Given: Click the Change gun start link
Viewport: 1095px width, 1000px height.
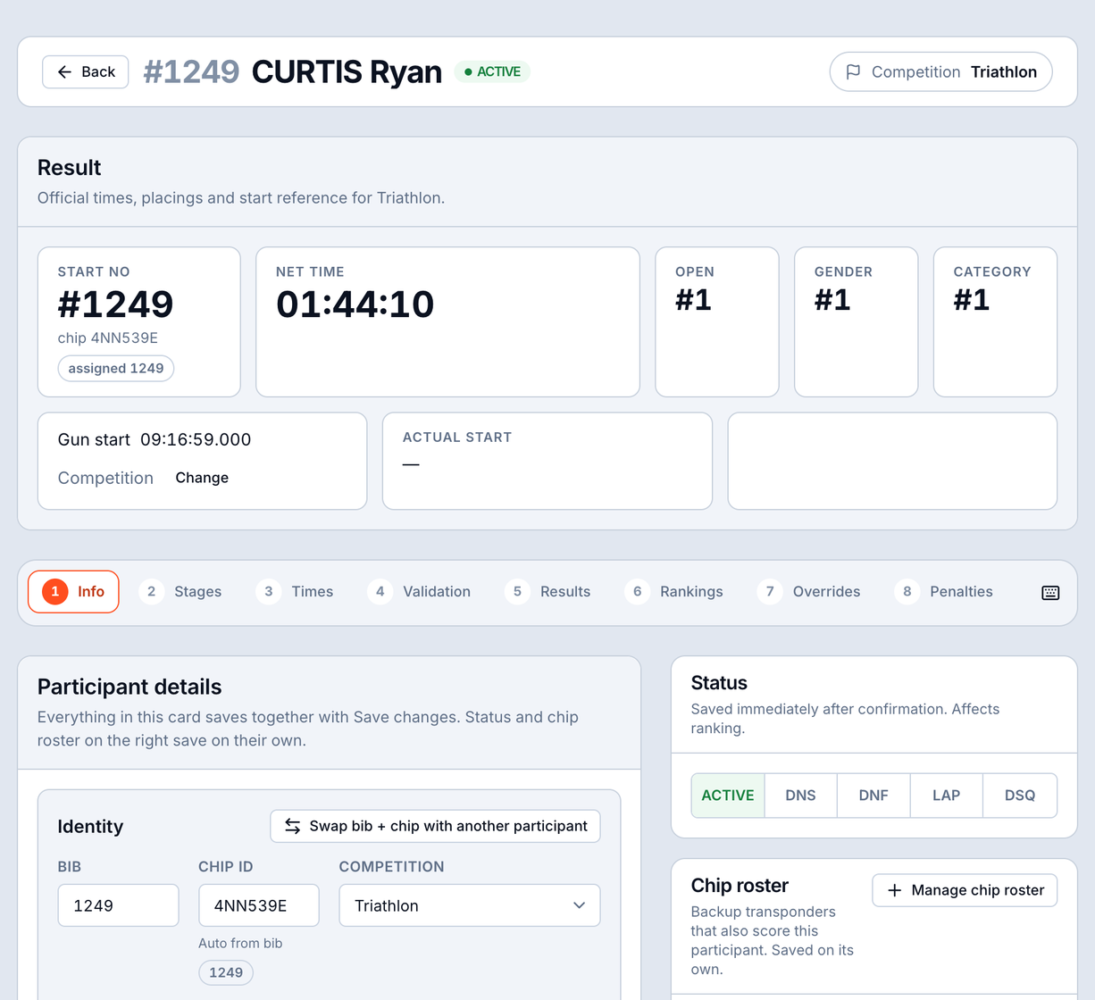Looking at the screenshot, I should pyautogui.click(x=202, y=478).
